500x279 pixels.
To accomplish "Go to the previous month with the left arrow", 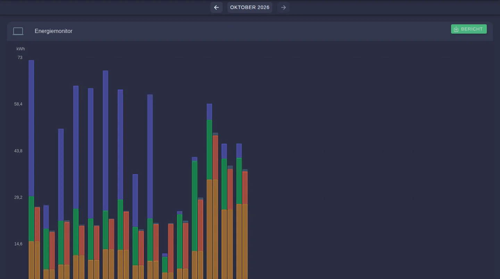I will coord(216,7).
